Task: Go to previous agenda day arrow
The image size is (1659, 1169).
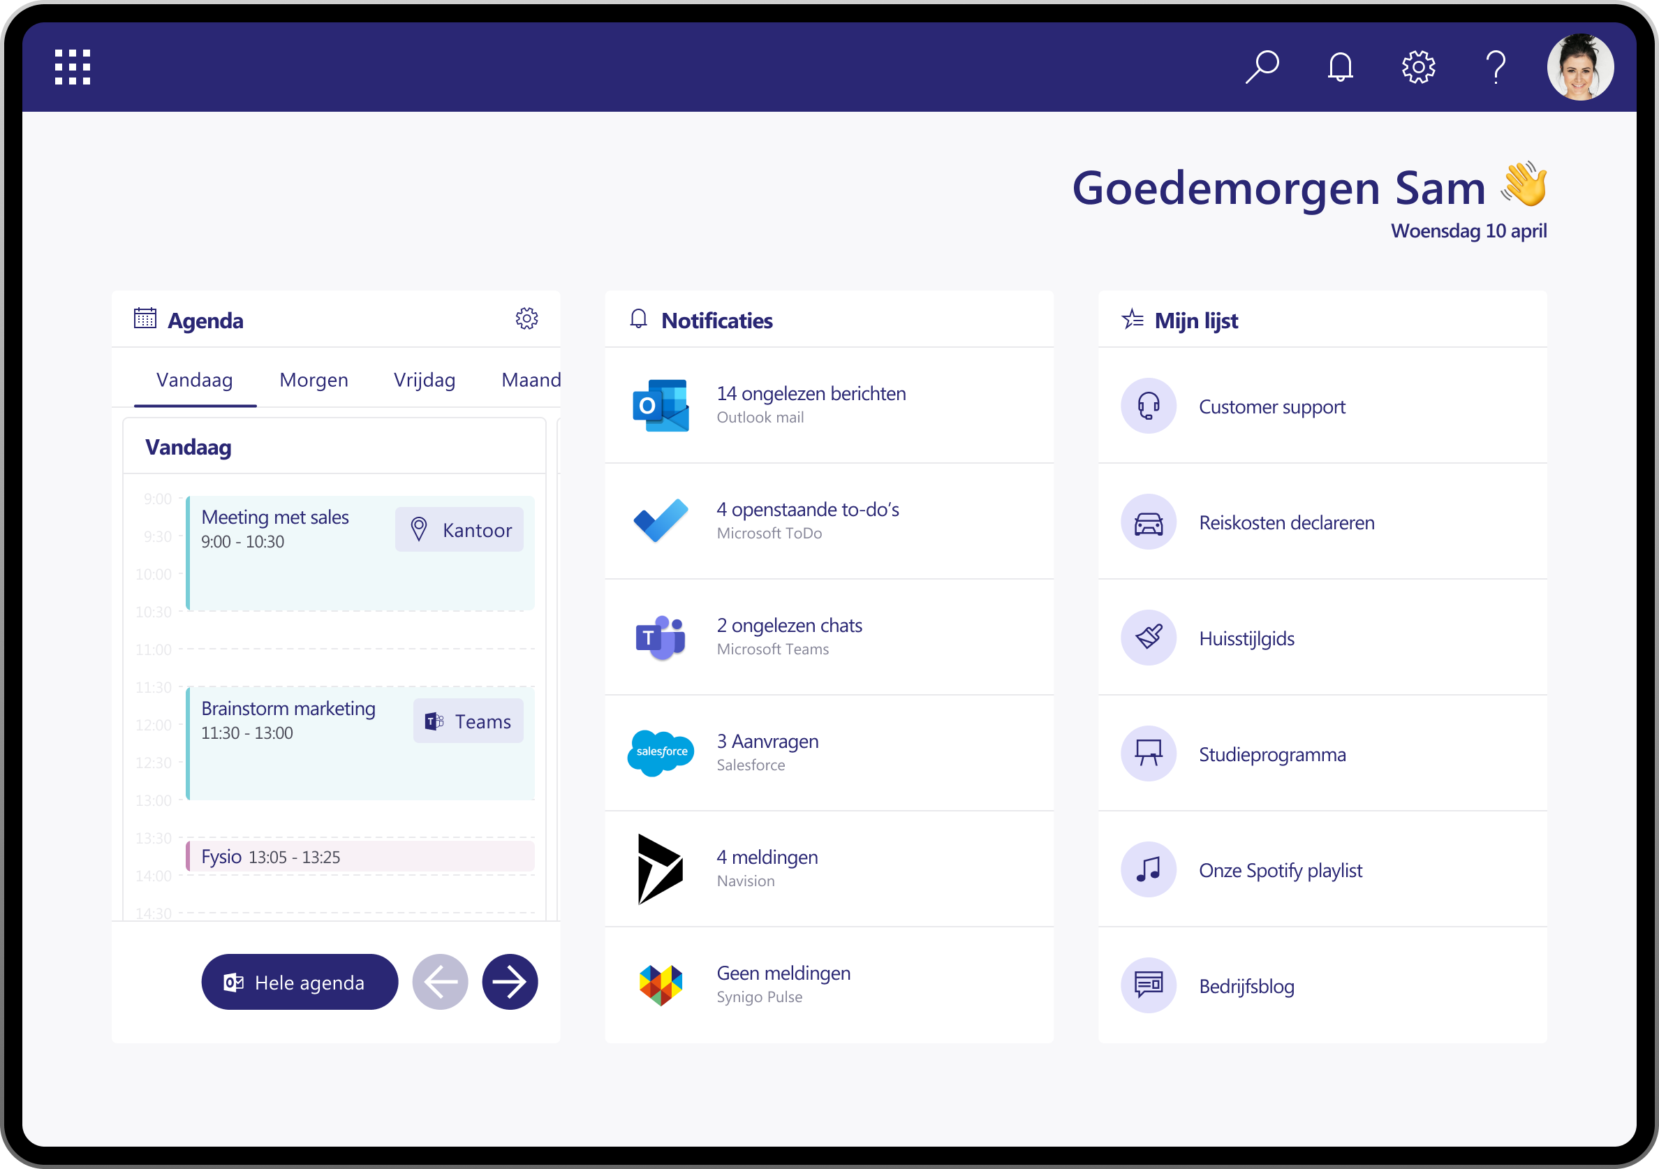Action: coord(440,983)
